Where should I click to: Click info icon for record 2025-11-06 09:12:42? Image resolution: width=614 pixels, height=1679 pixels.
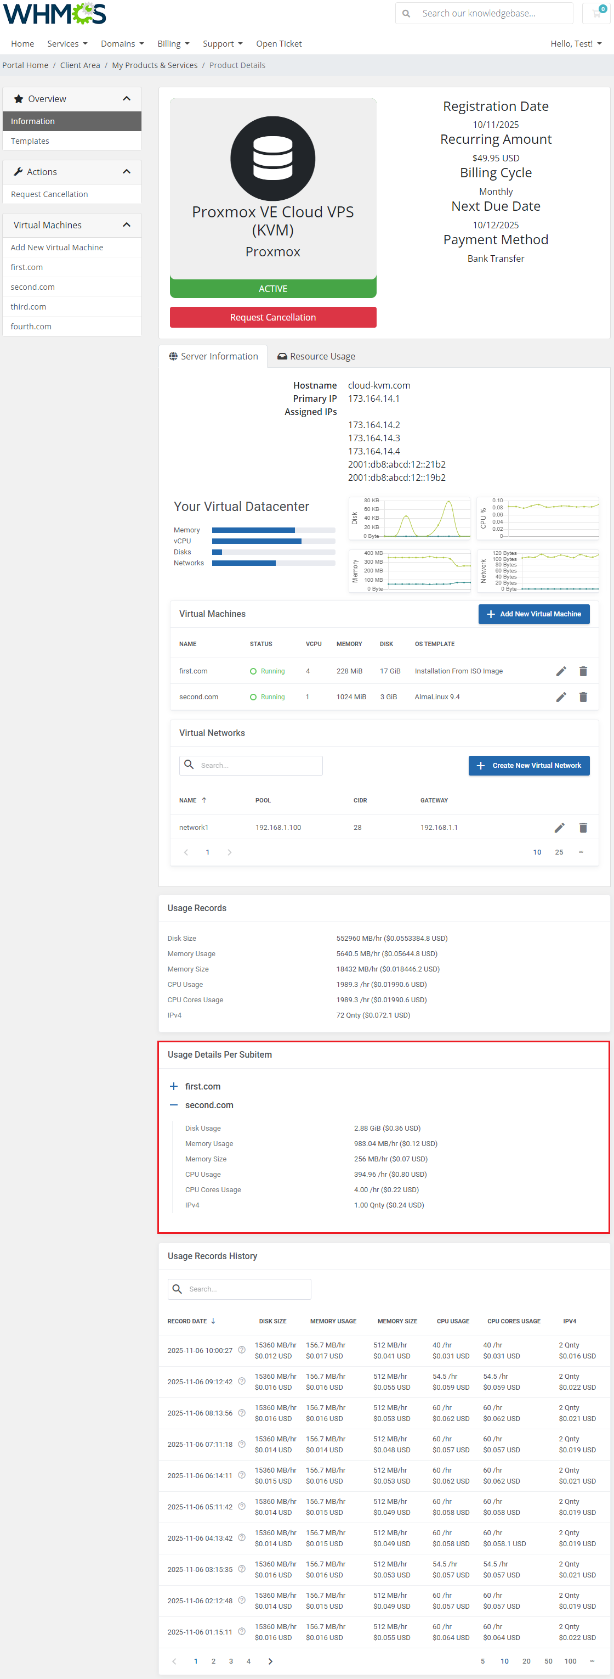[242, 1381]
